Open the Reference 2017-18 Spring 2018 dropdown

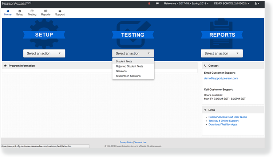coord(186,3)
